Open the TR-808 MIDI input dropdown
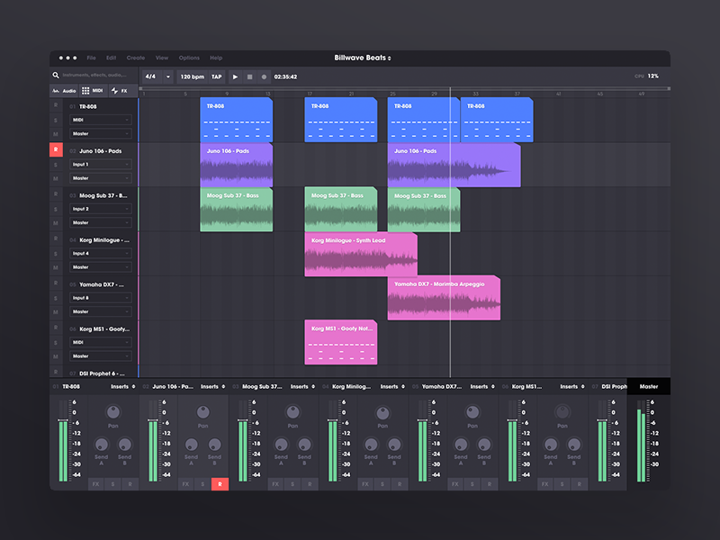 tap(101, 120)
